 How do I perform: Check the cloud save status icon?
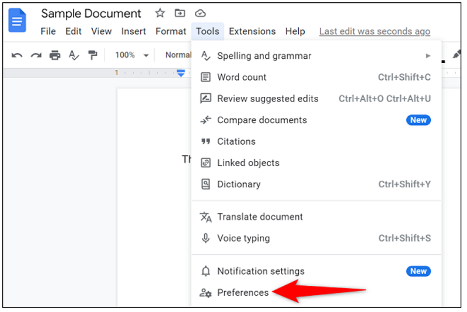[x=200, y=13]
